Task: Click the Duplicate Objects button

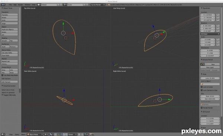Action: click(x=10, y=29)
